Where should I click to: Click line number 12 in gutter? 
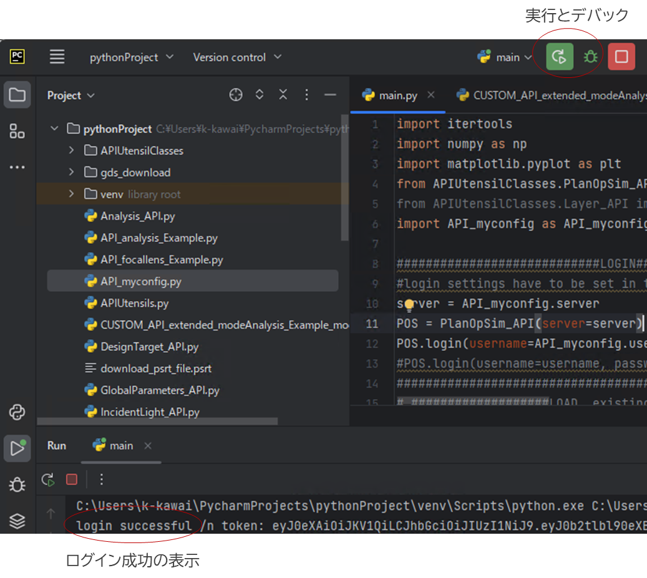(x=372, y=344)
